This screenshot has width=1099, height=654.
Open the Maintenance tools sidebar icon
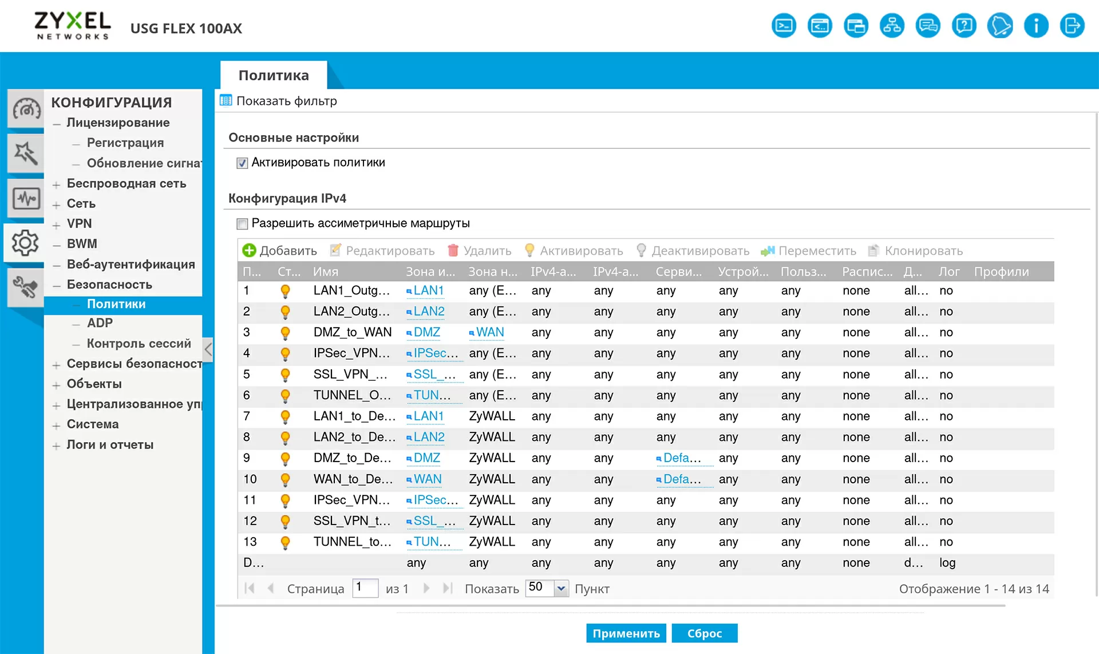(26, 287)
